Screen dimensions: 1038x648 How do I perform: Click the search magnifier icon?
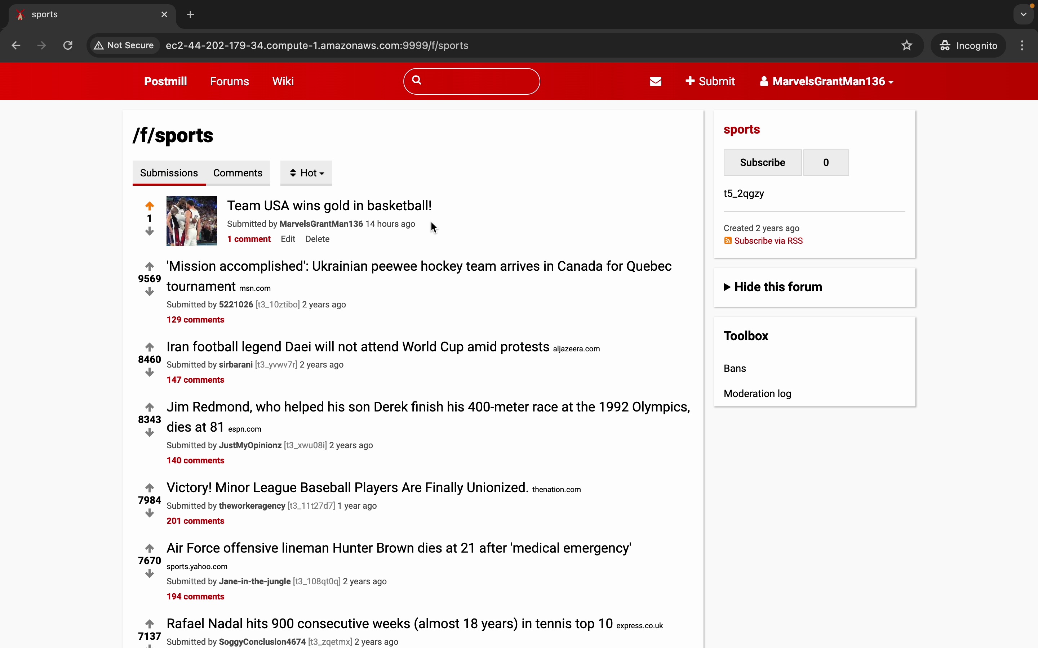[417, 80]
